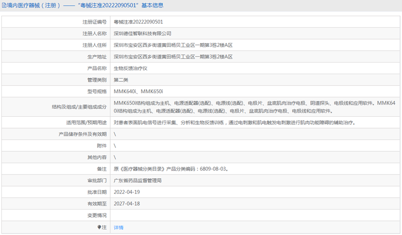This screenshot has width=402, height=235.
Task: Select the expiry date 2027-04-18
Action: (127, 203)
